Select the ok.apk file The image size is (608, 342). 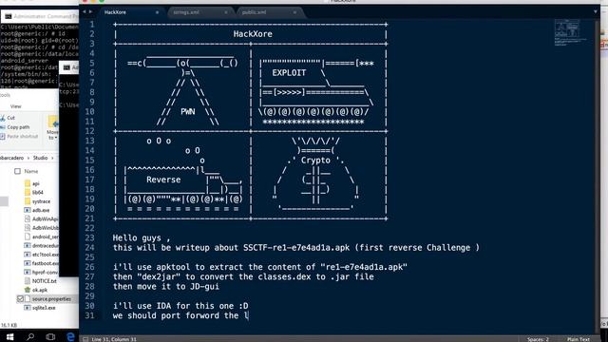(x=36, y=290)
